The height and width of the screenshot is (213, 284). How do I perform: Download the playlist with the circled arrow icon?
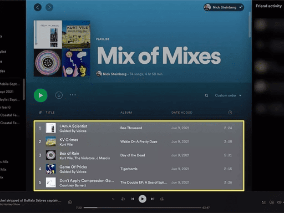click(59, 95)
